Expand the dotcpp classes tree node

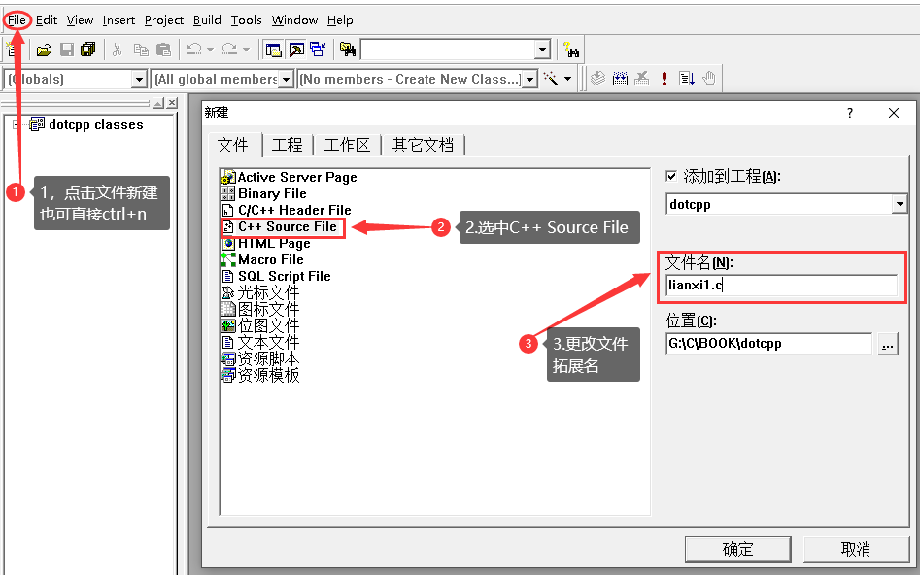tap(17, 124)
